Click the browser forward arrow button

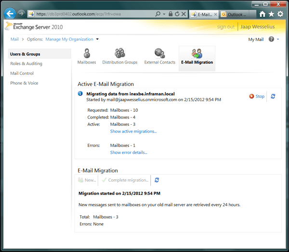click(x=21, y=13)
